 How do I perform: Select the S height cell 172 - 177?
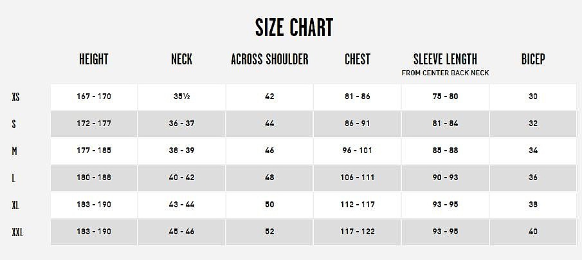pyautogui.click(x=94, y=124)
